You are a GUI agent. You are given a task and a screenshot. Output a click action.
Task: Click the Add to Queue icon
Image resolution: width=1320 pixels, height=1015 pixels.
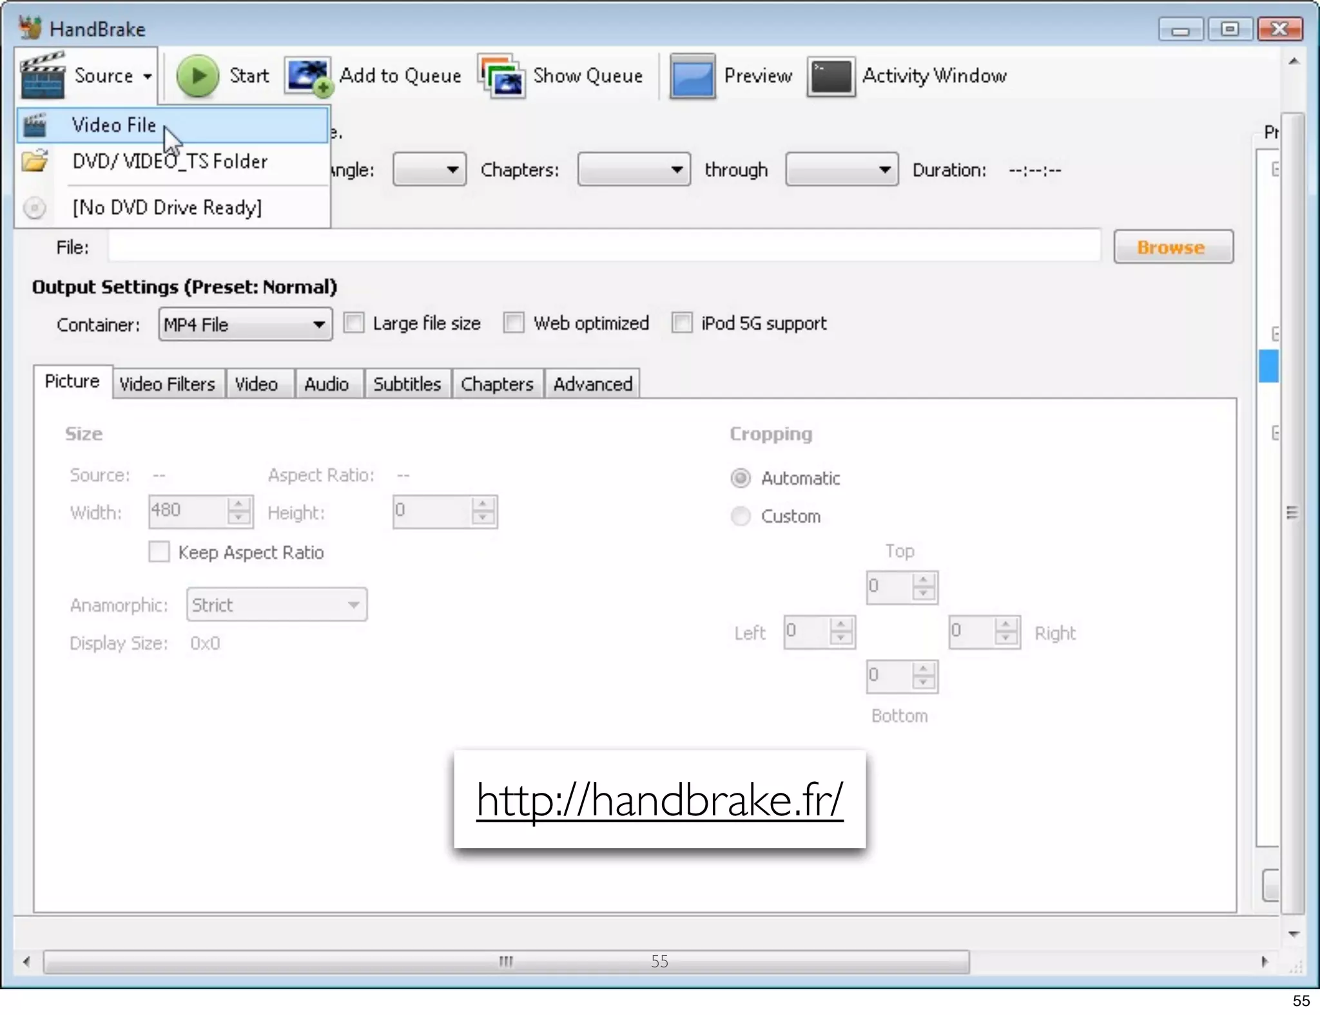309,77
